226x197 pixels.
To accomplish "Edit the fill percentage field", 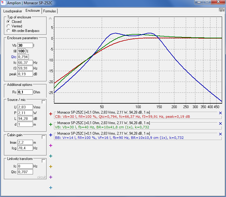I will 21,51.
